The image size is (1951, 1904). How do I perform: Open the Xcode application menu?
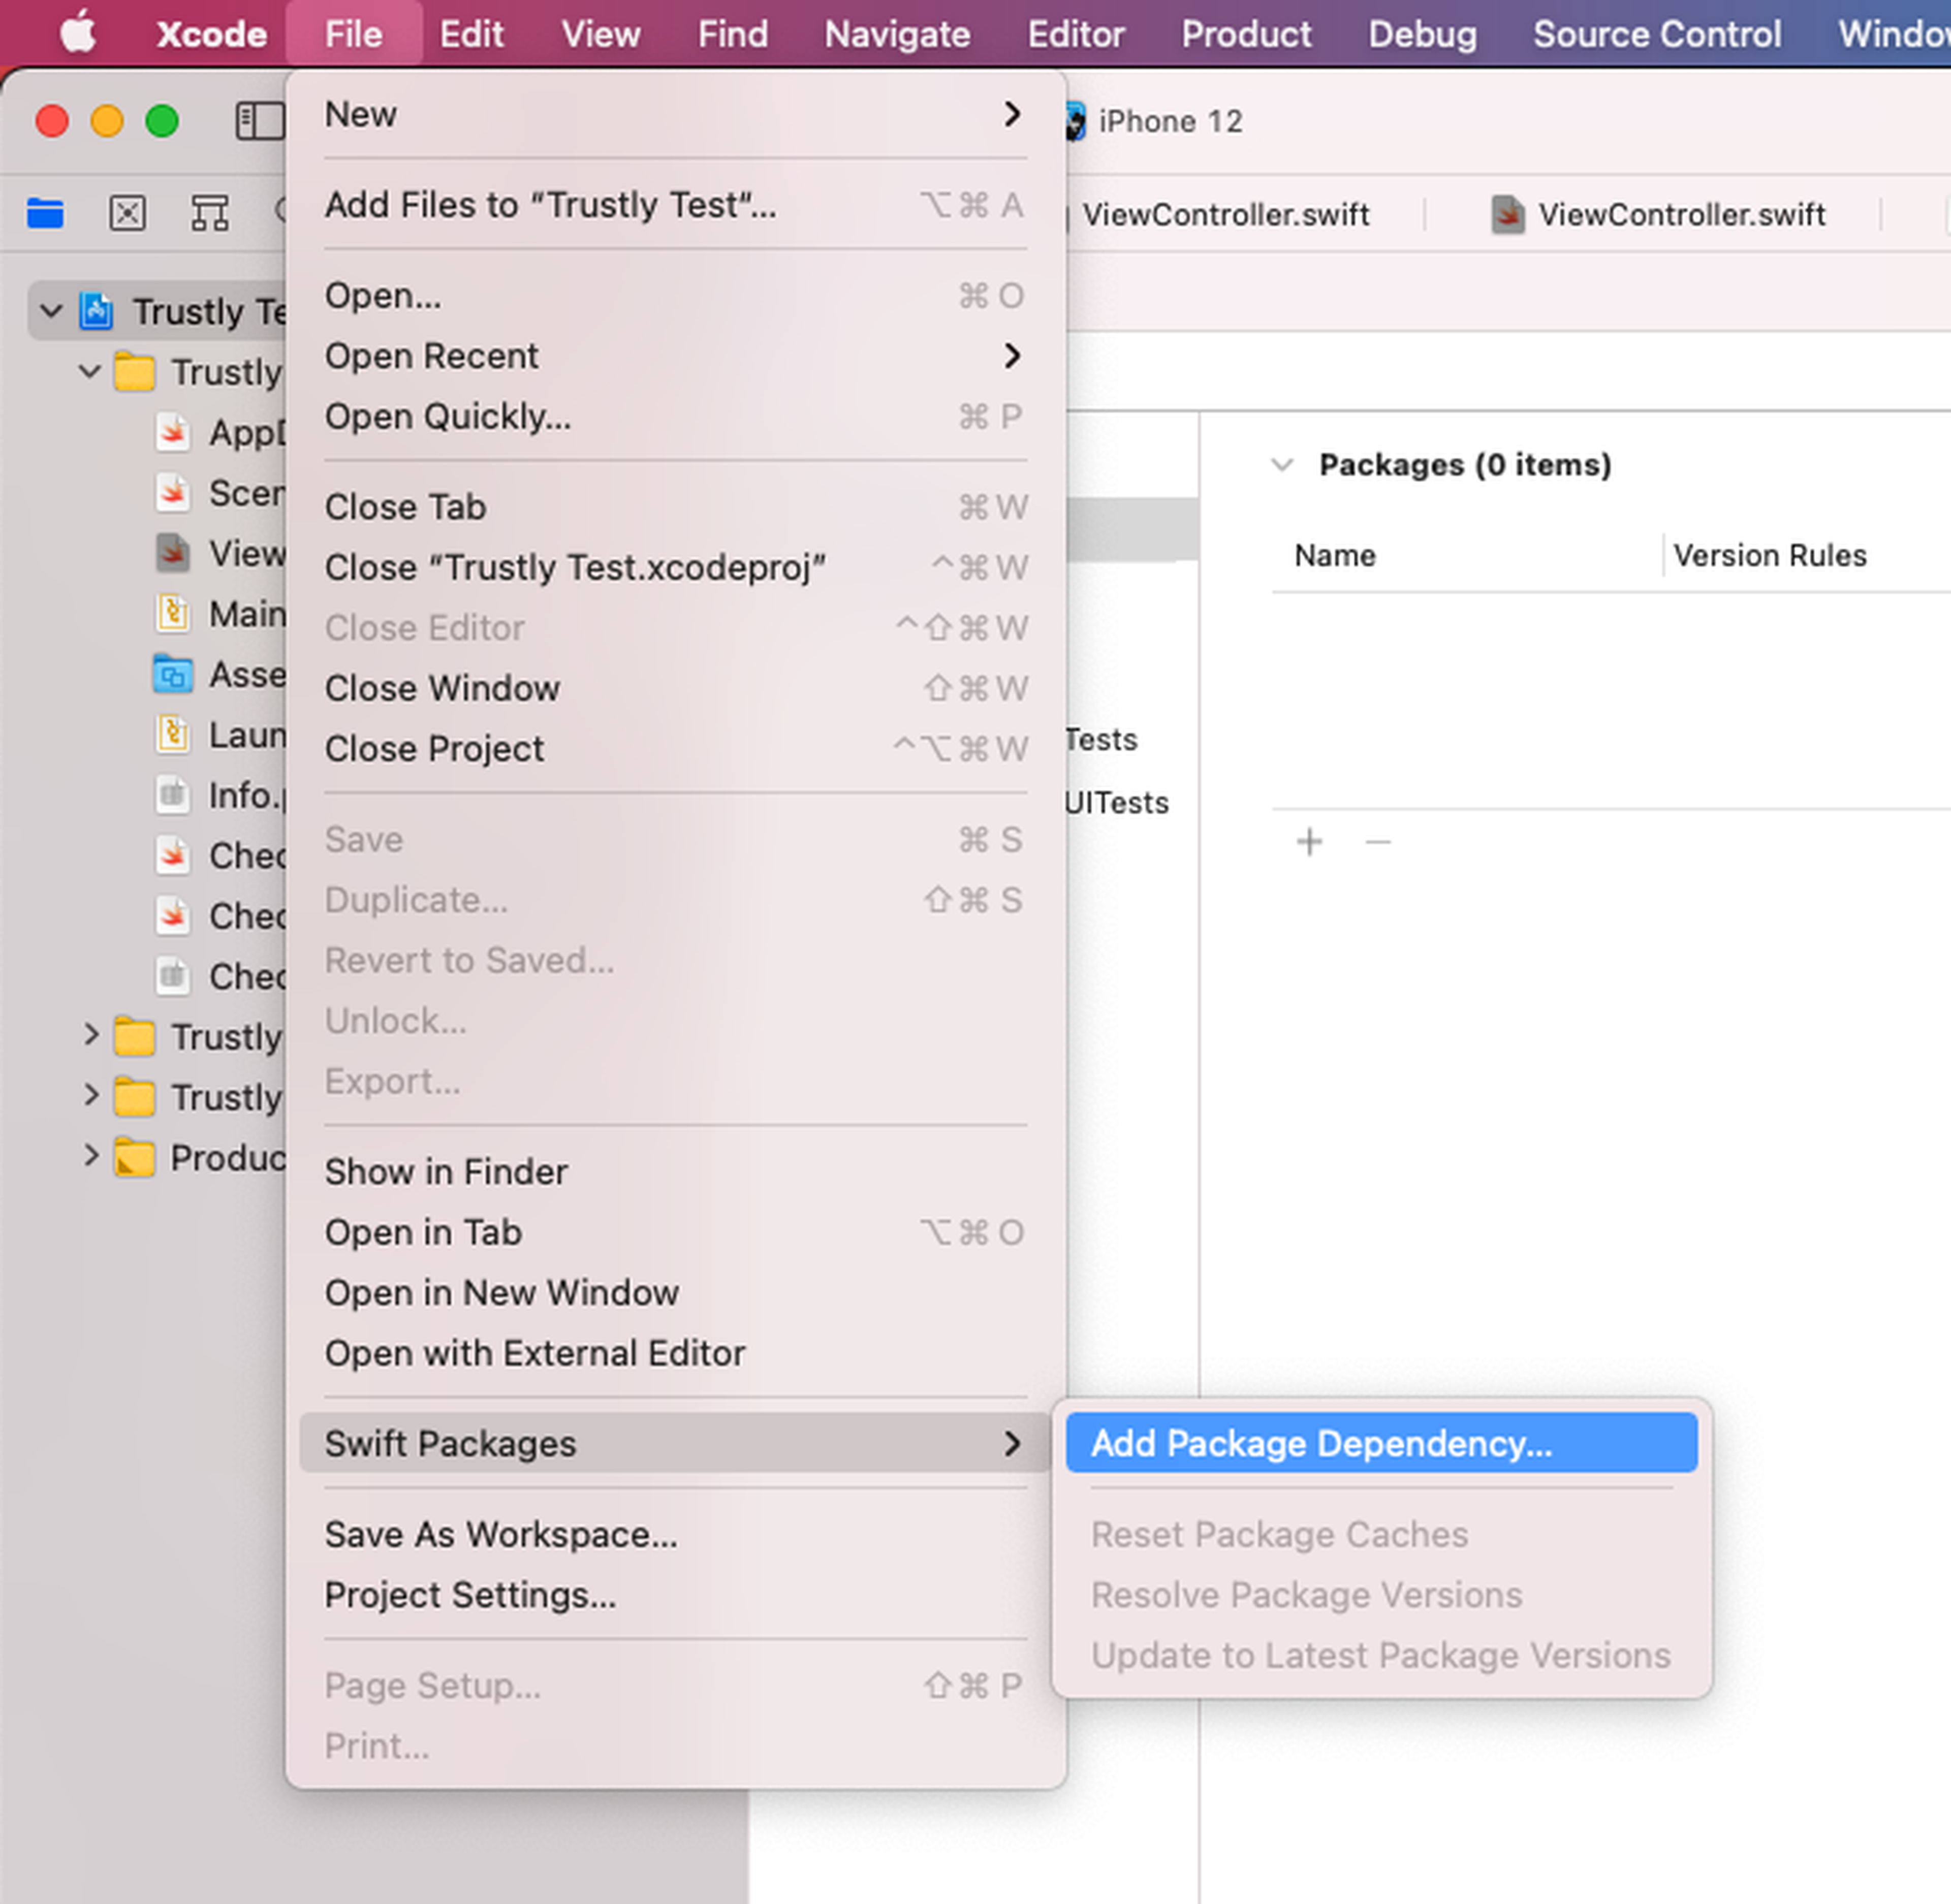point(211,34)
